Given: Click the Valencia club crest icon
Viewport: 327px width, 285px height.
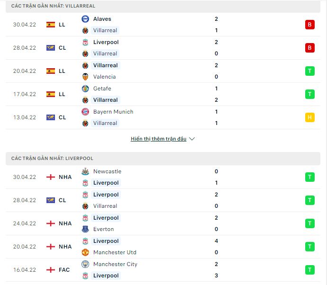Looking at the screenshot, I should 85,77.
